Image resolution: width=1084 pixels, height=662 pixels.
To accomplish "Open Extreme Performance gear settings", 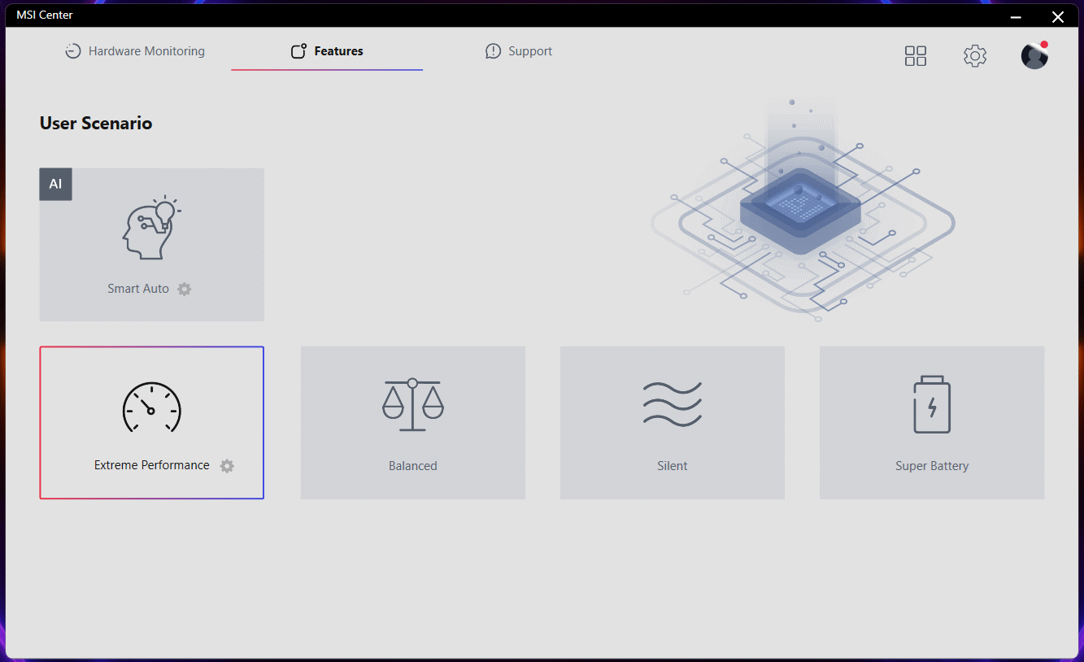I will tap(227, 466).
